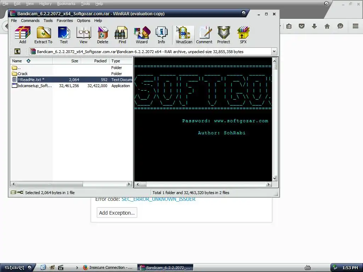
Task: Click the keyboard icon in system tray
Action: 308,268
